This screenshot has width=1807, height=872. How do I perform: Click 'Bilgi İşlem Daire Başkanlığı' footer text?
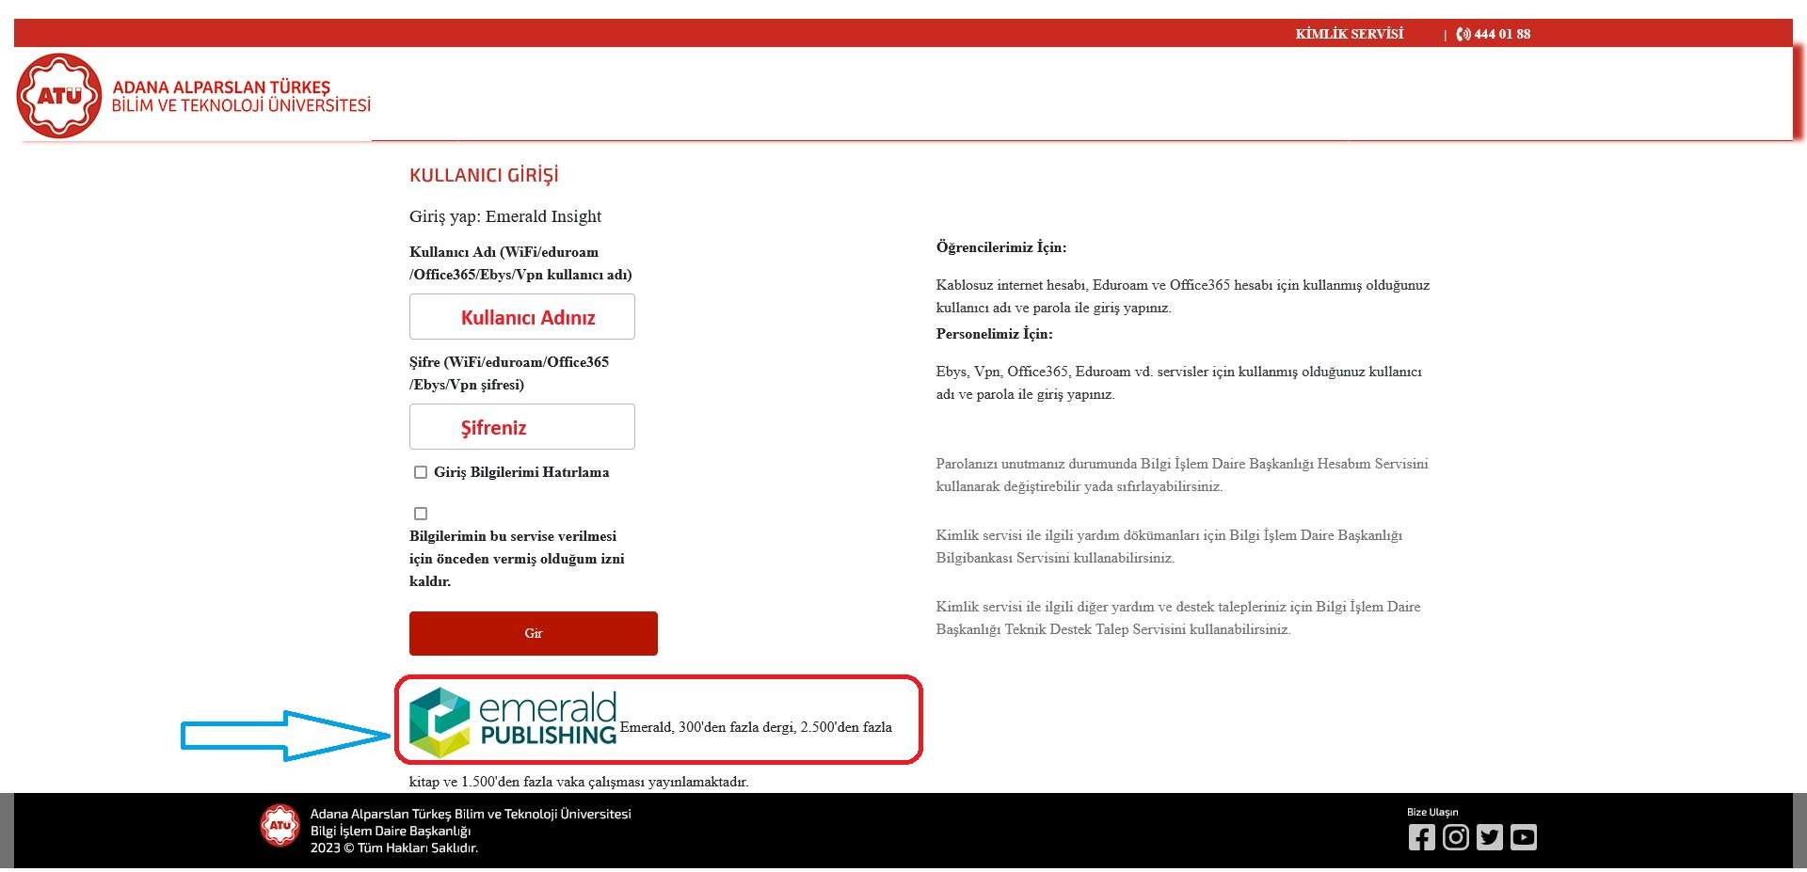[391, 831]
